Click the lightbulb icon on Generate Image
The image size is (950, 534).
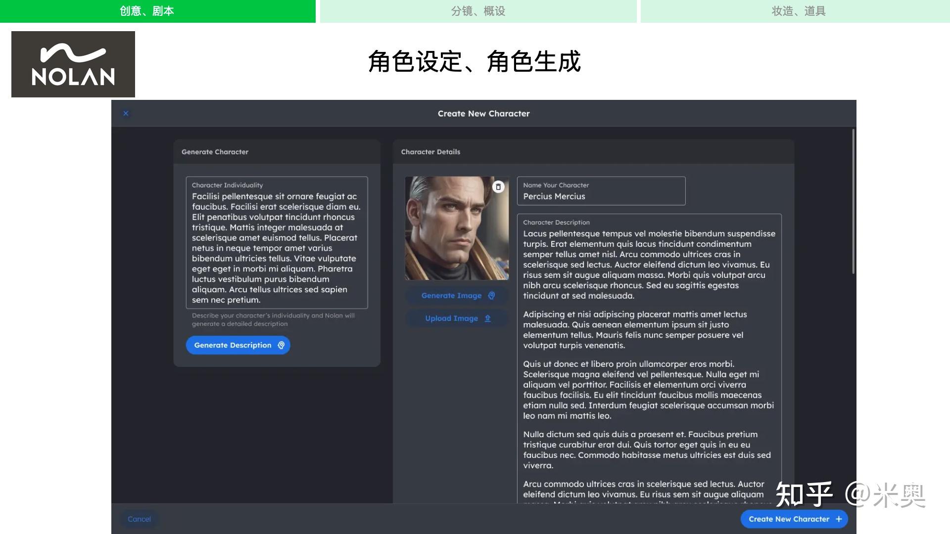(491, 296)
